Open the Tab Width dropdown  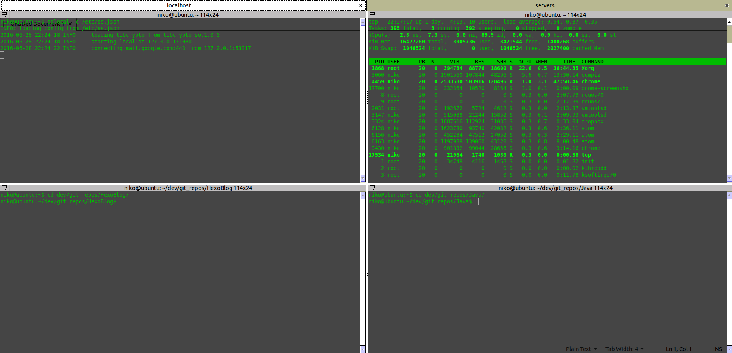click(x=624, y=349)
